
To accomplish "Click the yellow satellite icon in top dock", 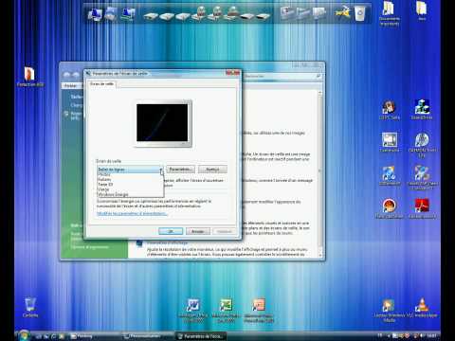I will pos(343,13).
